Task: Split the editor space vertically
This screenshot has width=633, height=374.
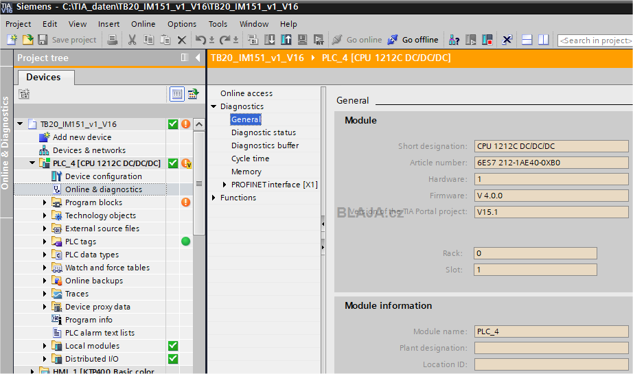Action: pyautogui.click(x=543, y=40)
